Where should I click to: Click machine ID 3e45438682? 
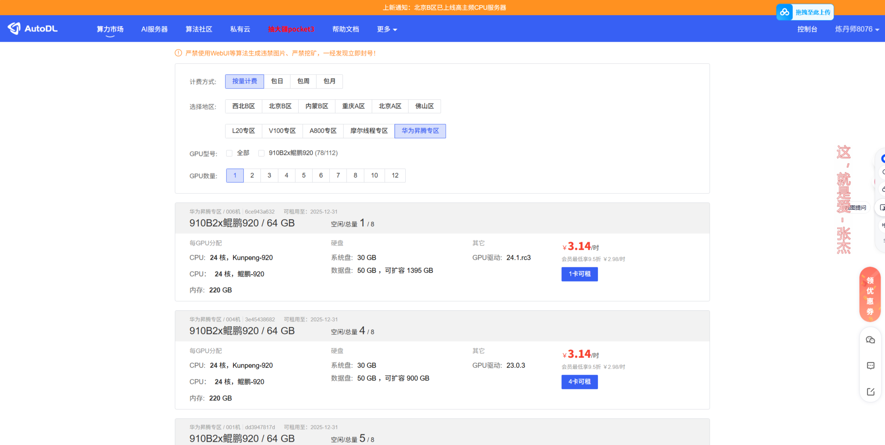[x=260, y=319]
